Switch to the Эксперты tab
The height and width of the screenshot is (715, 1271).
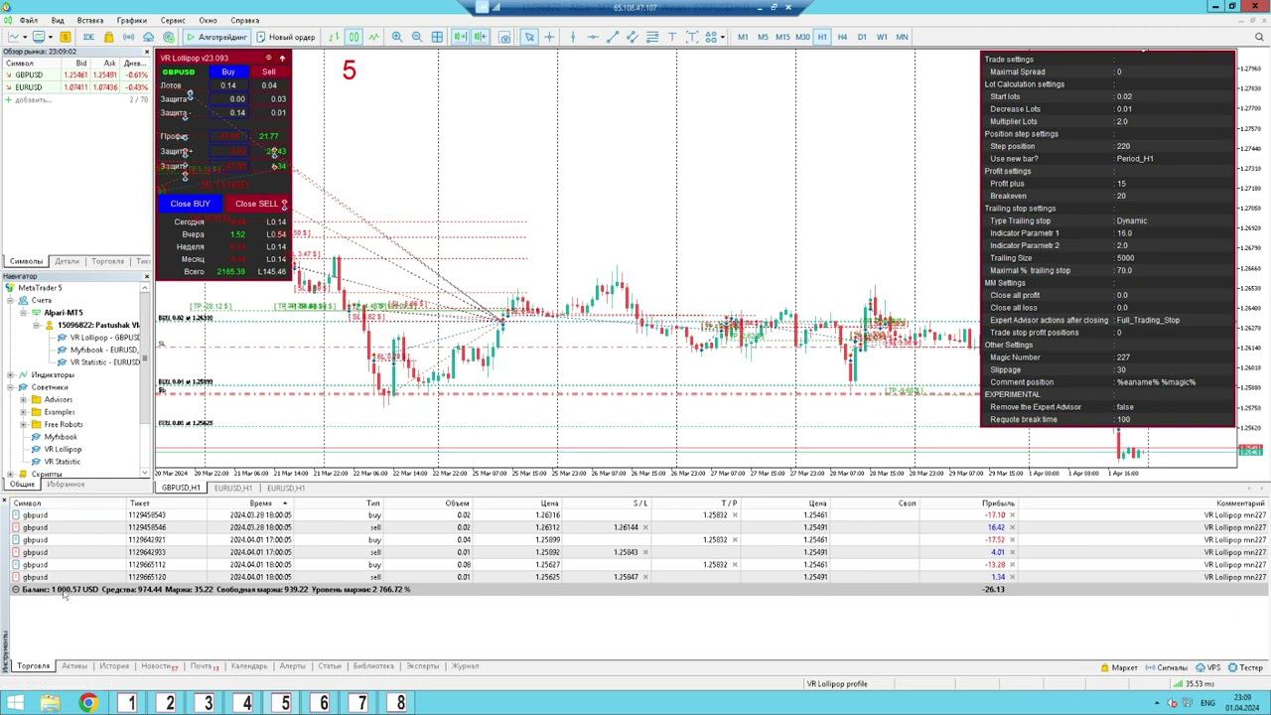click(x=422, y=666)
